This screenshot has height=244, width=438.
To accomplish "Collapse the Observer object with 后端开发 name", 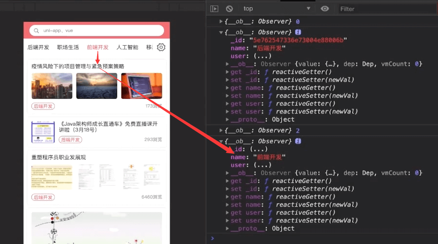I will pos(221,33).
